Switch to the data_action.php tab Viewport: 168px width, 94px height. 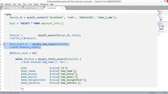tap(30, 8)
